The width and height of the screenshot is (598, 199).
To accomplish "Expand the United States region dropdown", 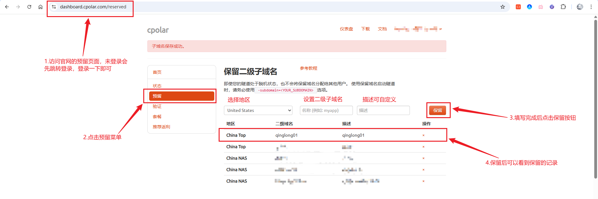I will click(258, 110).
